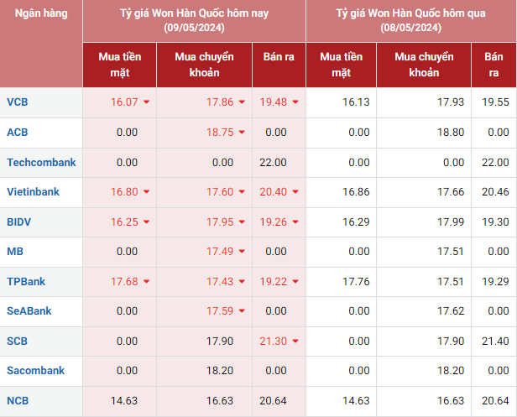Click the down arrow beside MB 17.49
517x417 pixels.
coord(242,252)
